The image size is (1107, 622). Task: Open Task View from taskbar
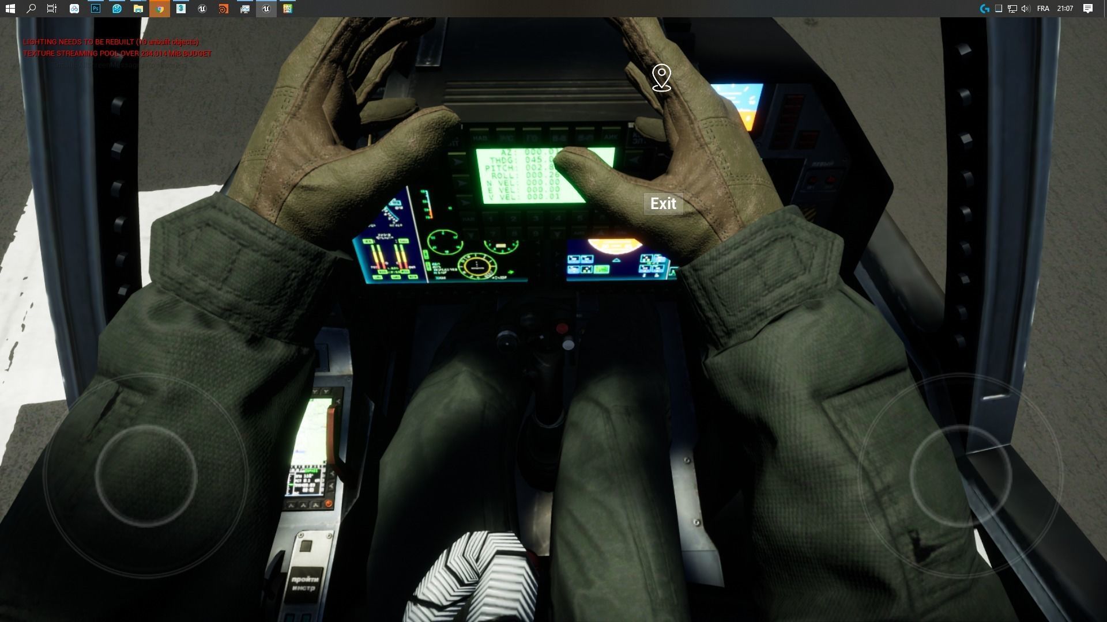pyautogui.click(x=52, y=9)
